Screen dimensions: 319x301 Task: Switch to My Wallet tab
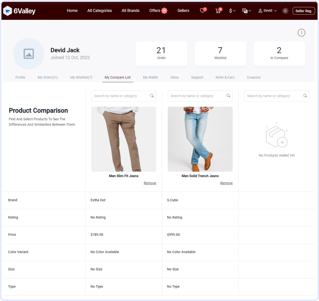pos(150,77)
